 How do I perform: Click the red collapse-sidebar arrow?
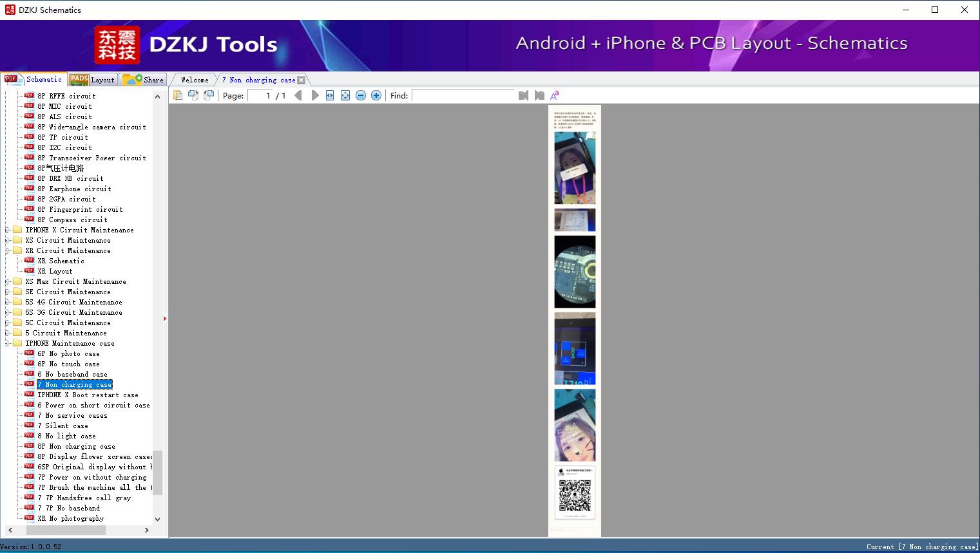165,319
